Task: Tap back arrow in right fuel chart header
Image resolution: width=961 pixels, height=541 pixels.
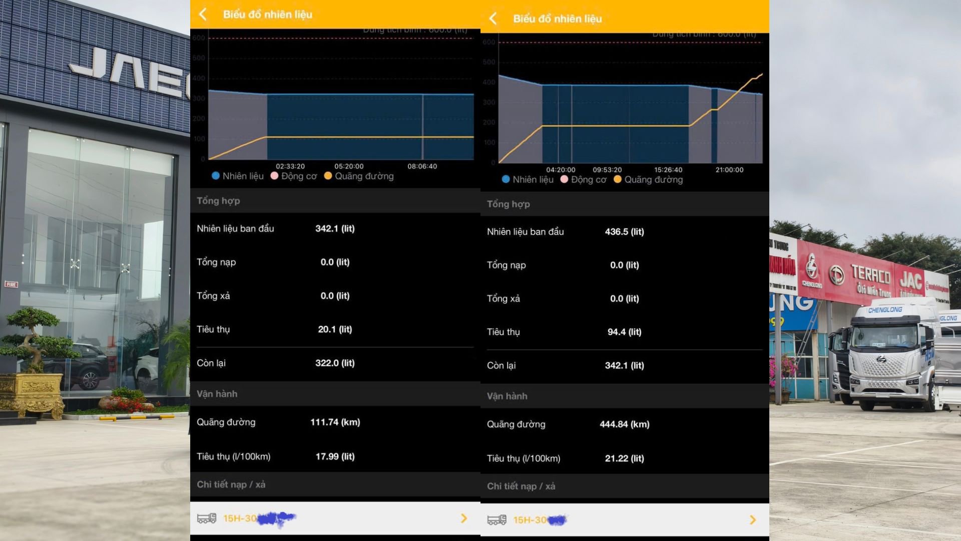Action: click(x=493, y=19)
